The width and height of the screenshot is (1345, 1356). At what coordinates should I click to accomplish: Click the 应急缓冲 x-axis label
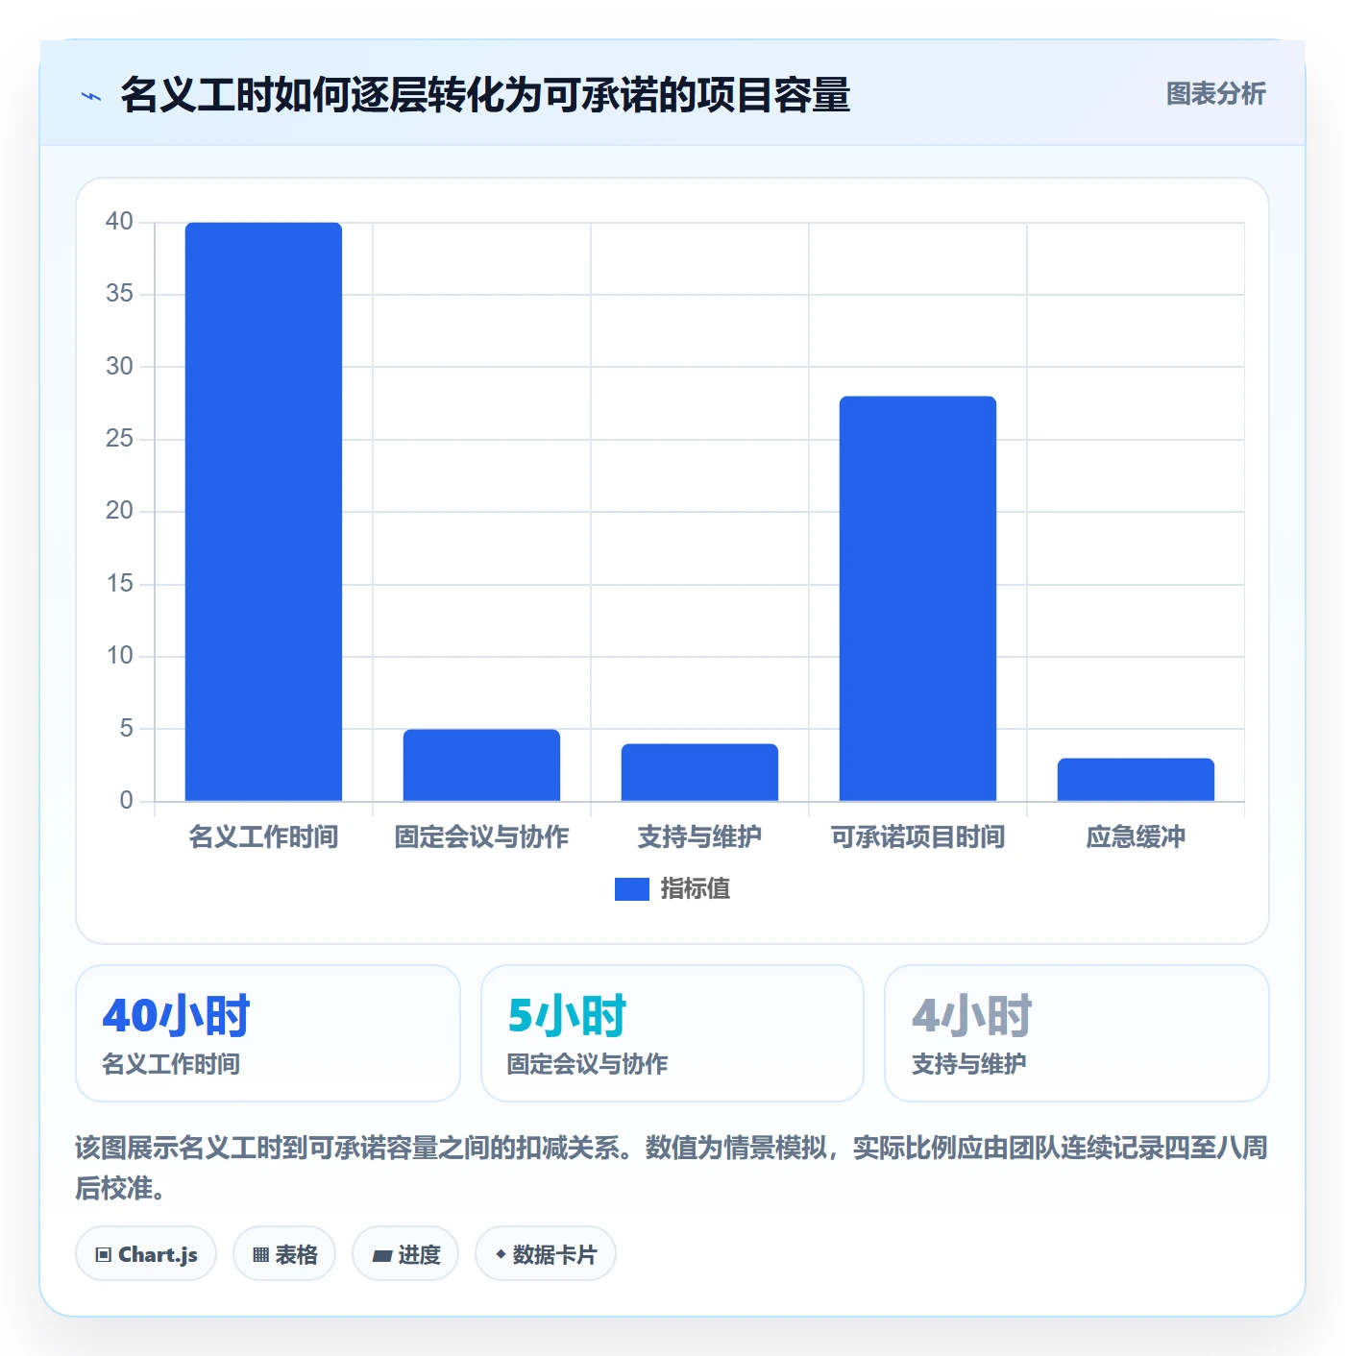tap(1136, 837)
